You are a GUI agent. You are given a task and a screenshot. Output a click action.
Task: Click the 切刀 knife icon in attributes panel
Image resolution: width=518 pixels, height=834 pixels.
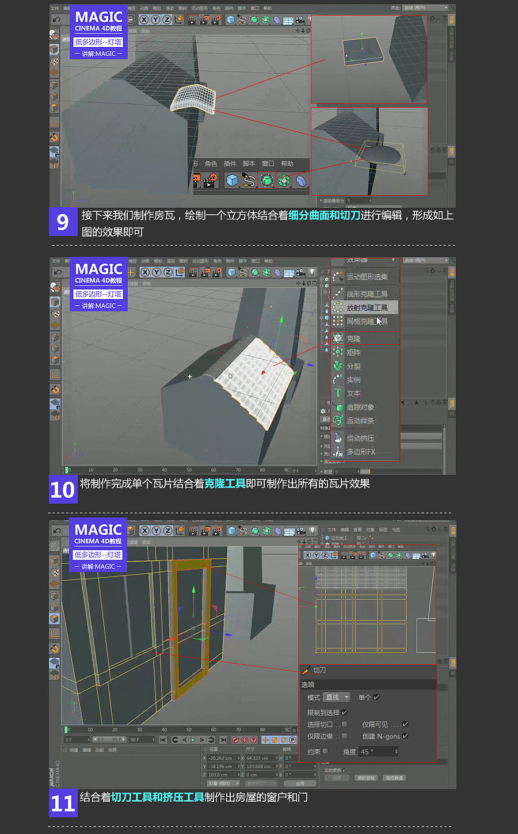(306, 670)
